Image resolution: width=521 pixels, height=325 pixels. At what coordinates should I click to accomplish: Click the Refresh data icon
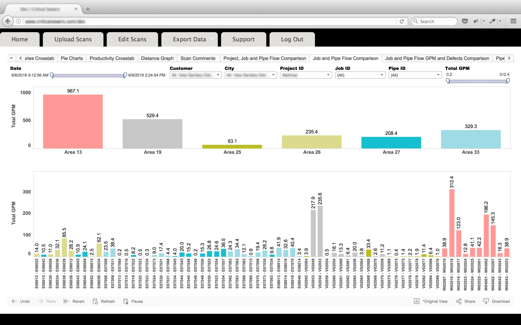tap(95, 301)
